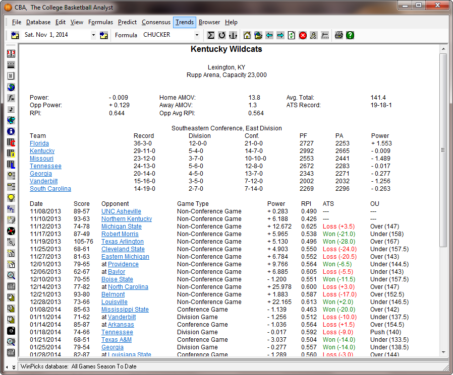Open the Consensus menu
453x375 pixels.
[156, 22]
